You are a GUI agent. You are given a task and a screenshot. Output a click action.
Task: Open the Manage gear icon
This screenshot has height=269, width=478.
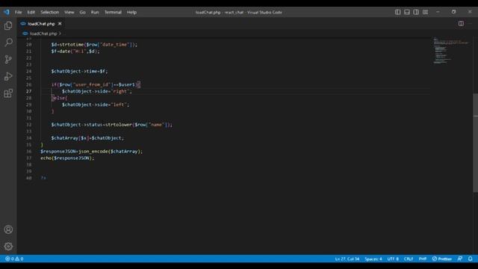(x=8, y=246)
